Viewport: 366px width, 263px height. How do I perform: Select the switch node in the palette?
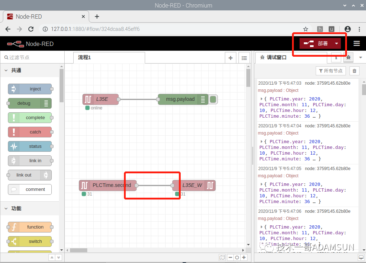click(x=30, y=241)
